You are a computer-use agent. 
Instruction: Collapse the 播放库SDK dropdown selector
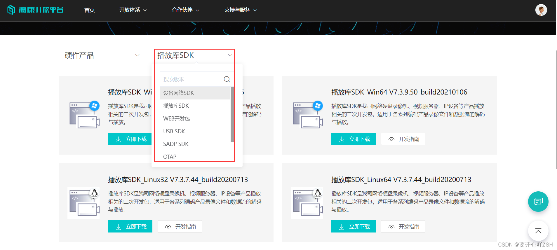pos(194,55)
